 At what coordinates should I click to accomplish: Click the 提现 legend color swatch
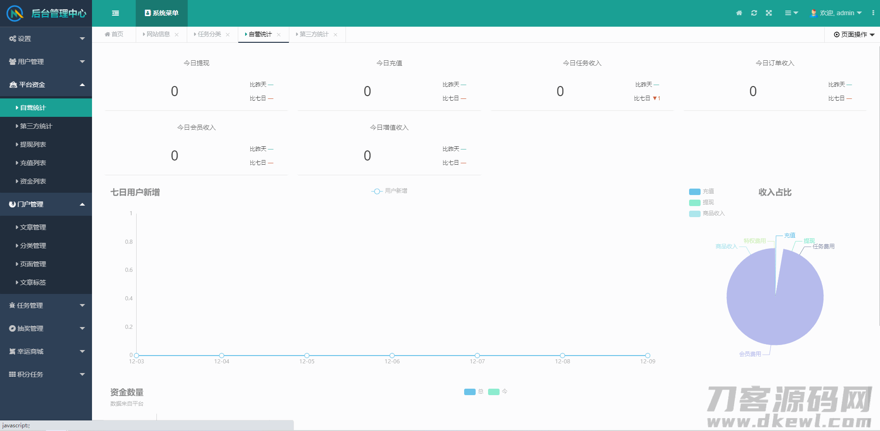coord(694,202)
